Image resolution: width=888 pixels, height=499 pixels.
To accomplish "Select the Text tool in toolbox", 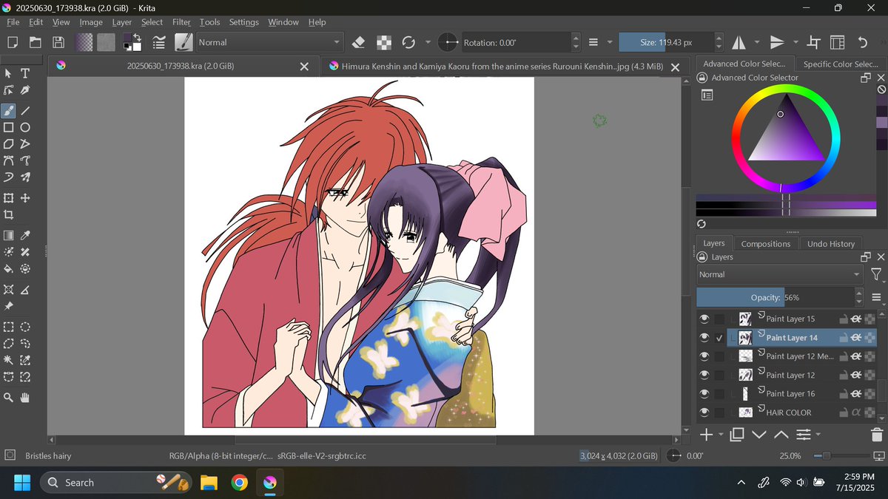I will (x=25, y=73).
